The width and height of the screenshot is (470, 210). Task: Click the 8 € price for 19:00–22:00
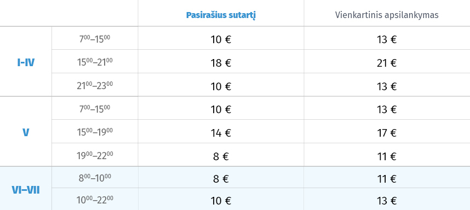[221, 156]
